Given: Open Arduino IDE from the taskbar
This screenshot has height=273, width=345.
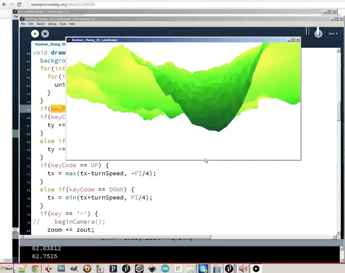Looking at the screenshot, I should 165,268.
